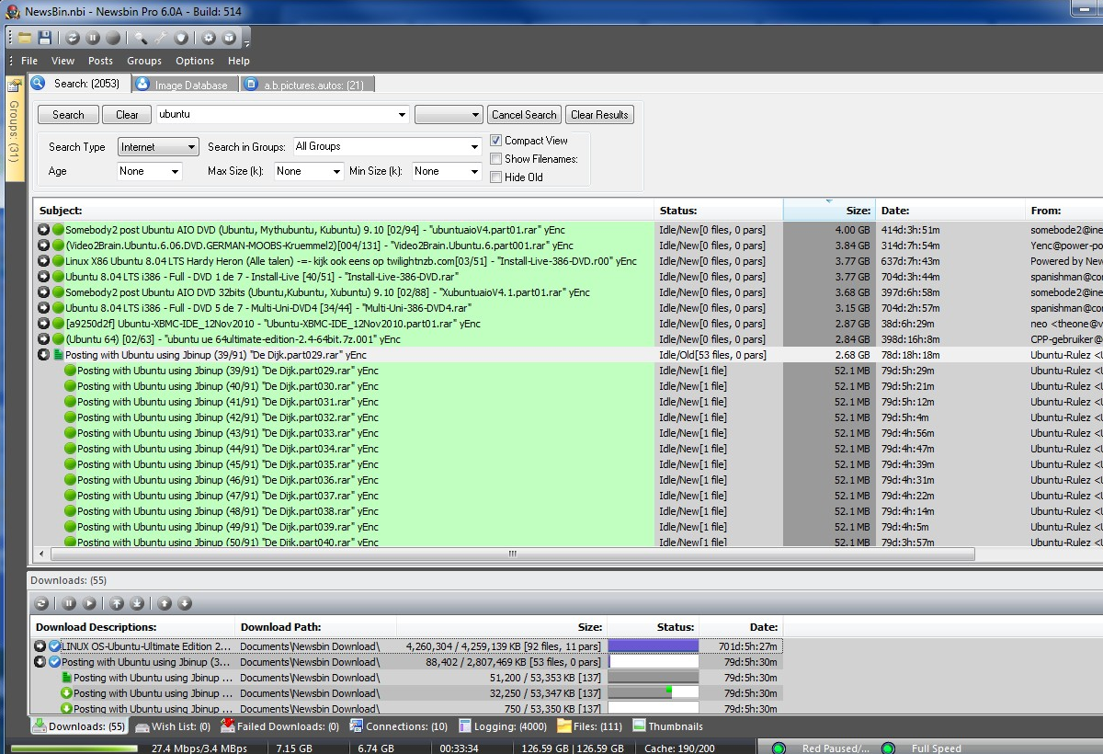Viewport: 1103px width, 754px height.
Task: Move download to bottom of list icon
Action: pos(137,603)
